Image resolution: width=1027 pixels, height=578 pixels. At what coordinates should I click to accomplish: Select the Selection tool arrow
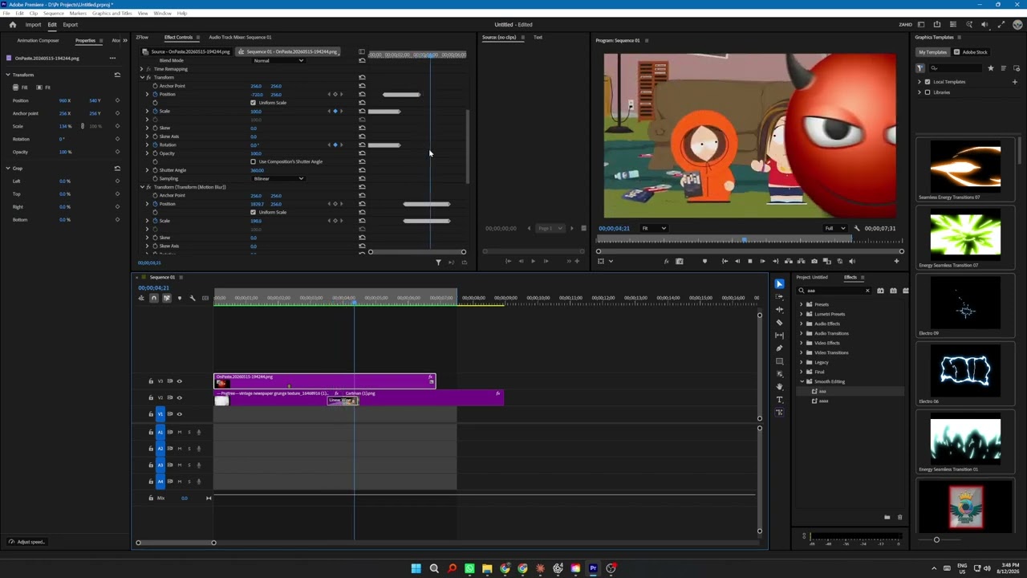779,284
